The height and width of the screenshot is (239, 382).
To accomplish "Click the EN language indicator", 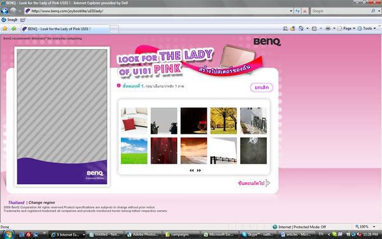I will point(321,234).
